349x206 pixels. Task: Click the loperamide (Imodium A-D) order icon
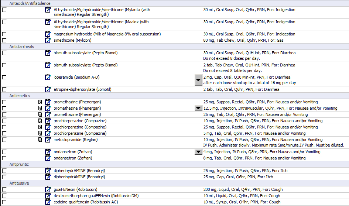(x=48, y=77)
